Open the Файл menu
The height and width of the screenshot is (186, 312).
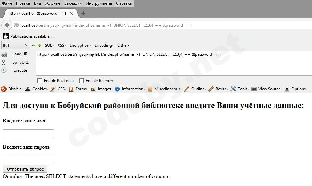(x=7, y=3)
